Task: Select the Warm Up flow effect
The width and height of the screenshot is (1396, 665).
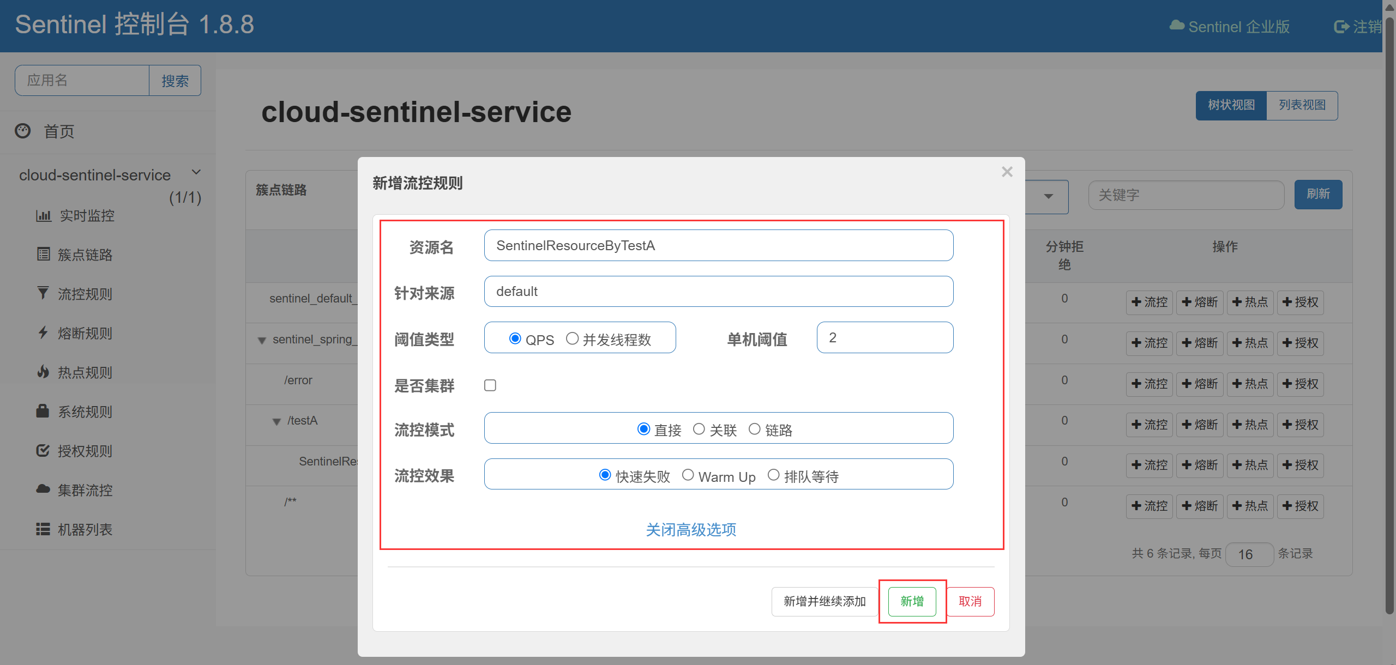Action: pyautogui.click(x=688, y=475)
